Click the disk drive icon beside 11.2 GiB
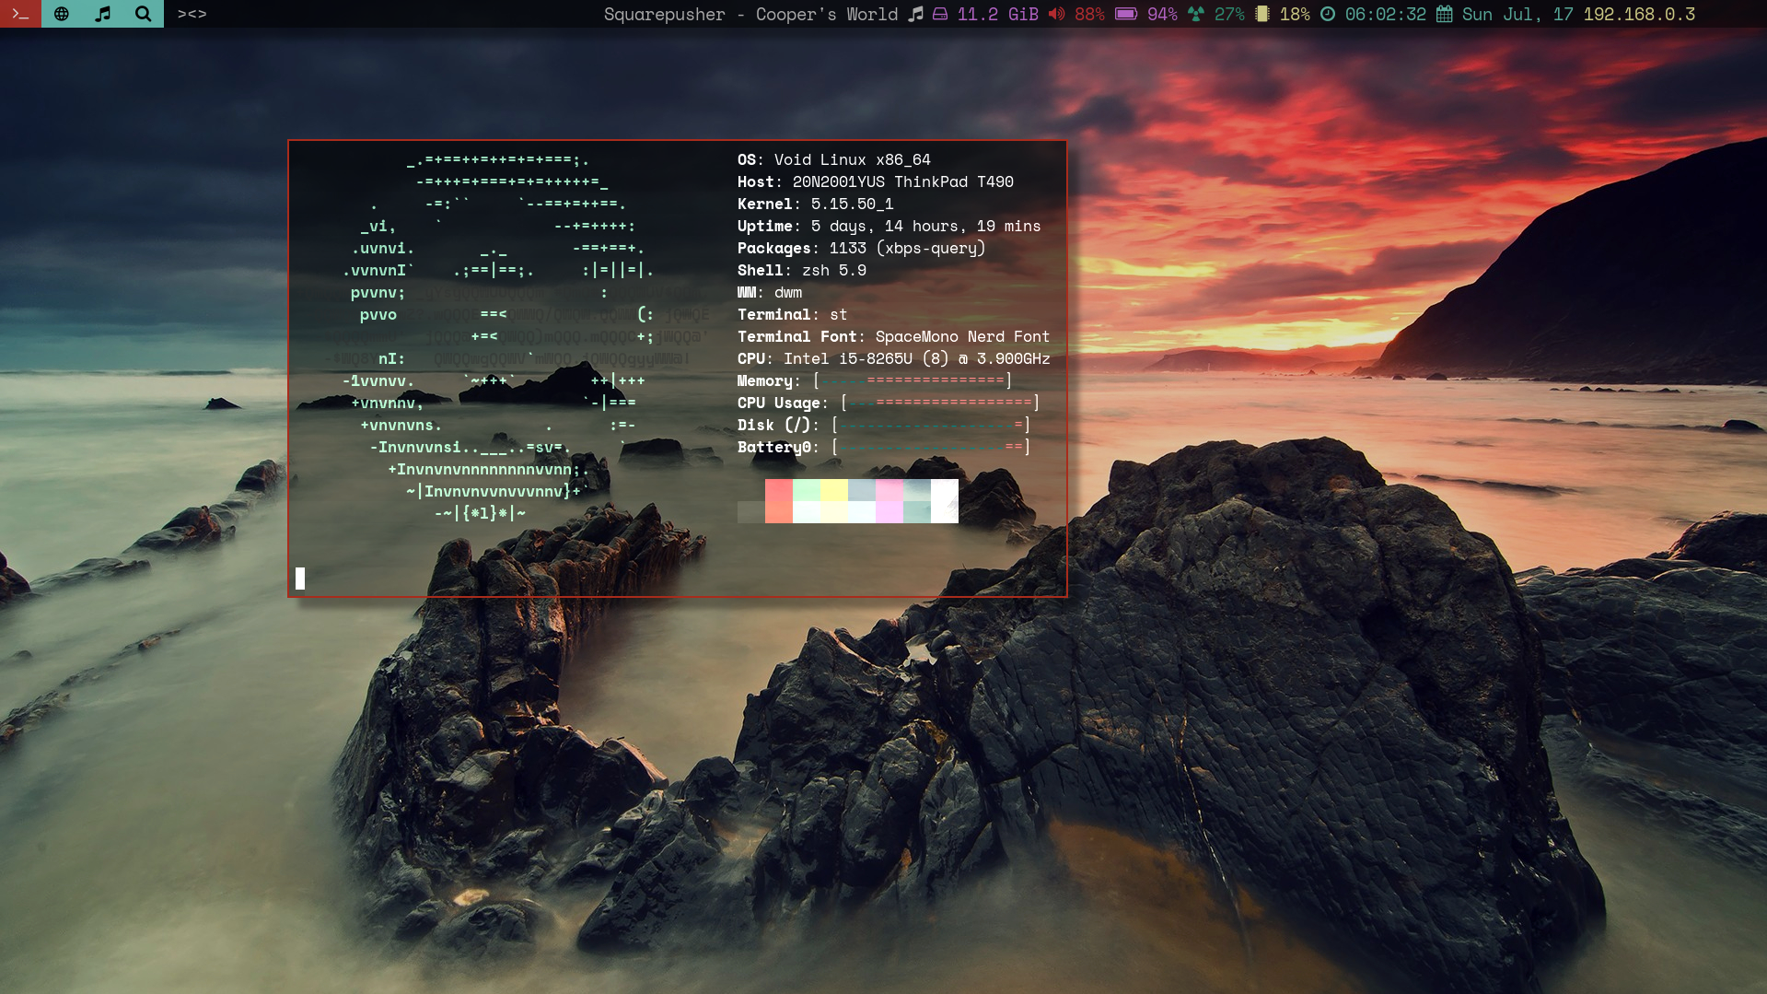Viewport: 1767px width, 994px height. (940, 14)
